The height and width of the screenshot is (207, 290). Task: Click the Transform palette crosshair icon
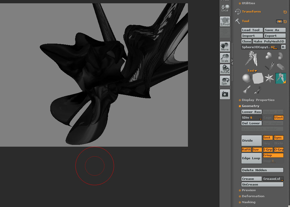tap(238, 12)
